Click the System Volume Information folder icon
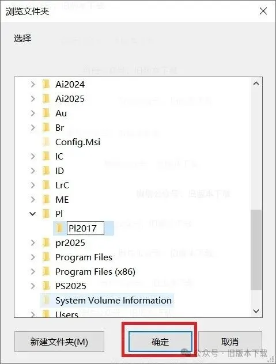This screenshot has width=276, height=364. click(46, 300)
